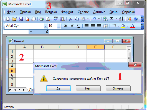Open the Сервис menu
Screen dimensions: 147x110
click(83, 12)
